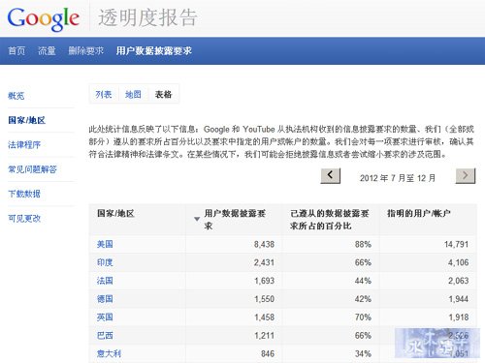Open 国家/地区 in the sidebar

click(27, 120)
